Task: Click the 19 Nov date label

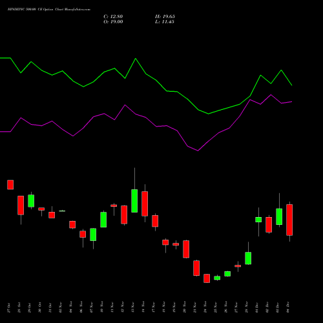Action: [174, 307]
